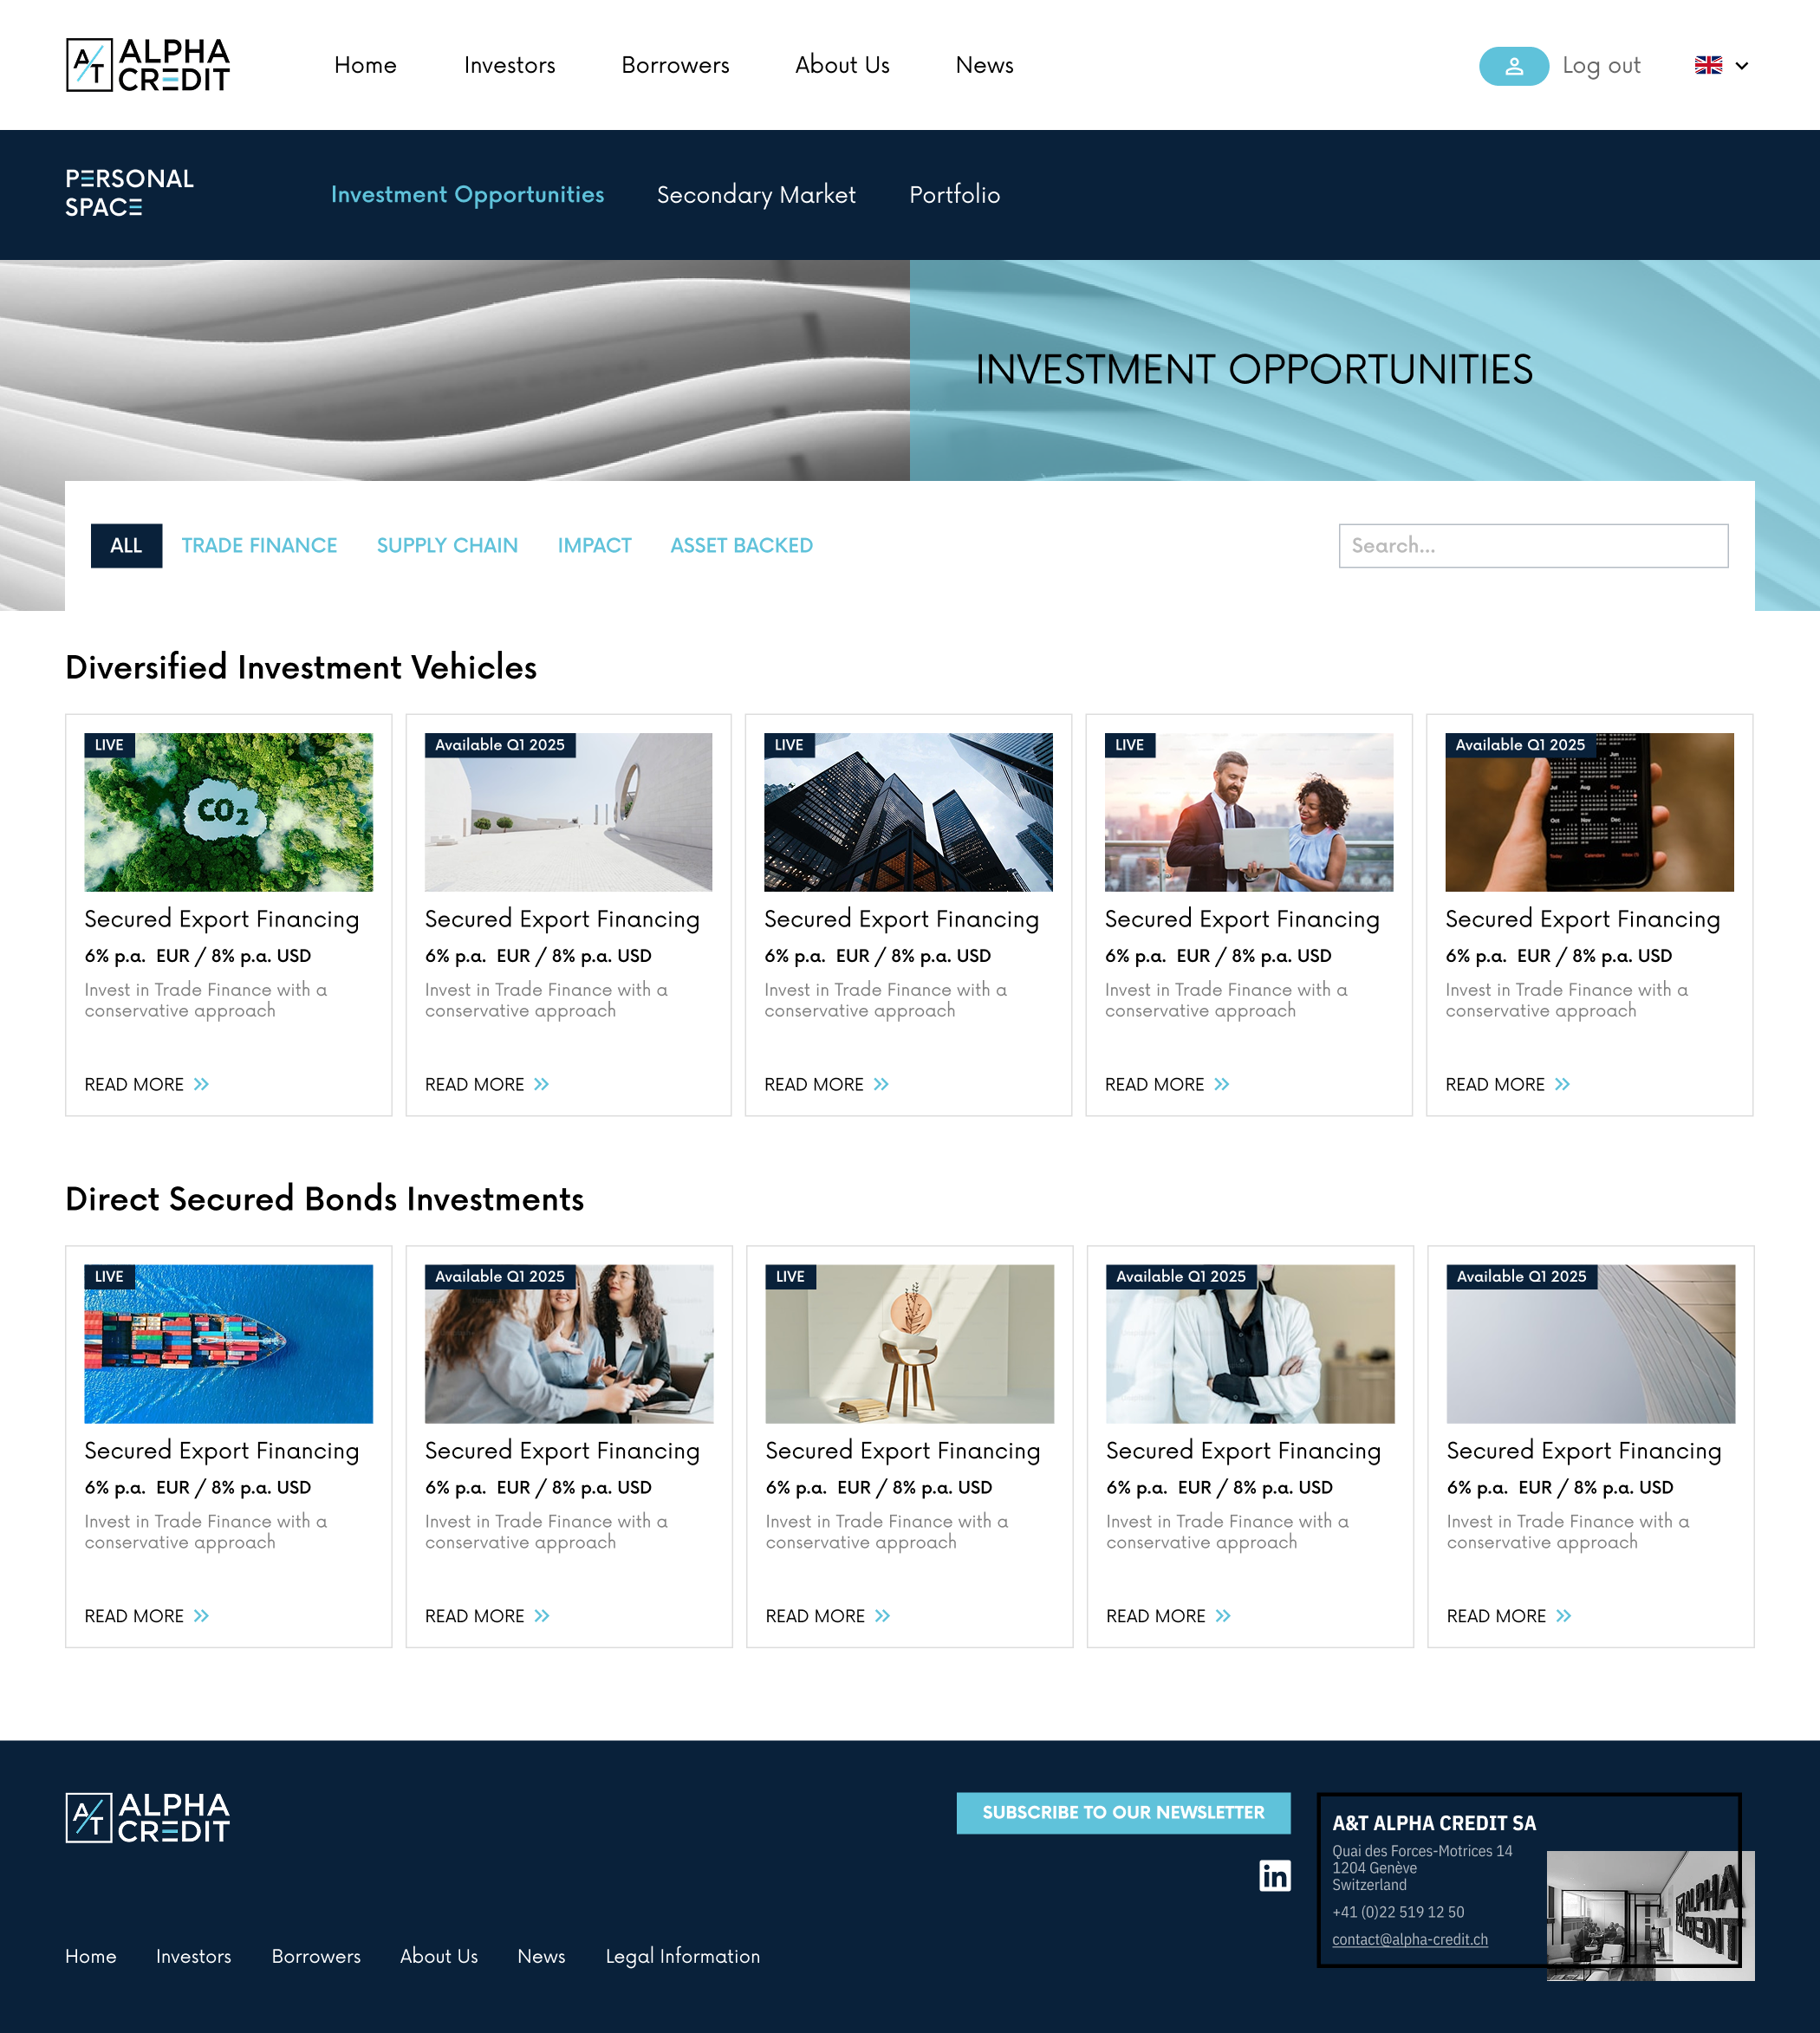
Task: Click the contact@alpha-credit.ch email link
Action: [1409, 1940]
